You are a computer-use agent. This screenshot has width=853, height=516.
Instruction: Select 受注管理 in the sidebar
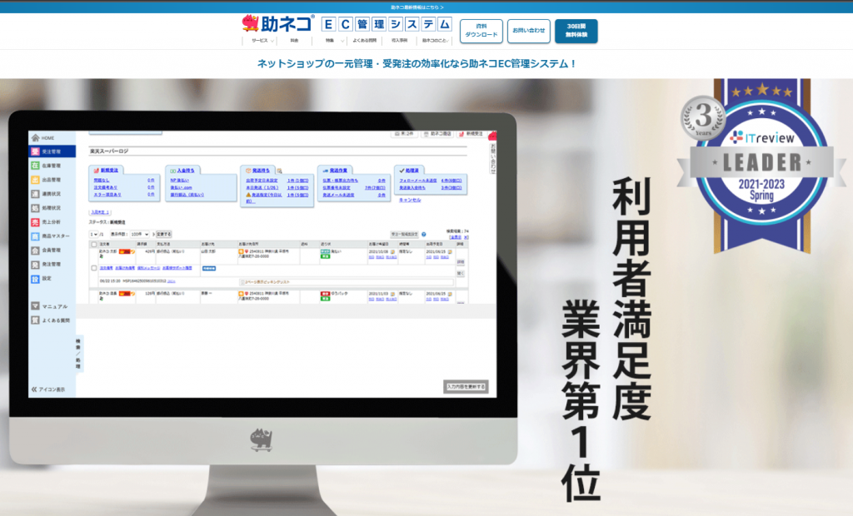(51, 151)
